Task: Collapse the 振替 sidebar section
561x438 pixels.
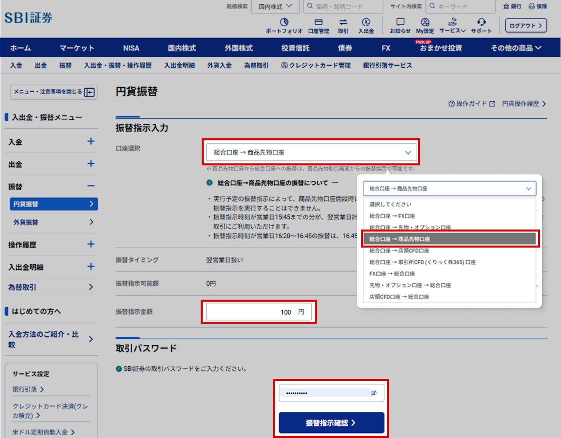Action: pos(91,186)
